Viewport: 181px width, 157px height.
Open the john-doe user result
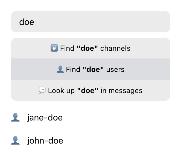(45, 141)
